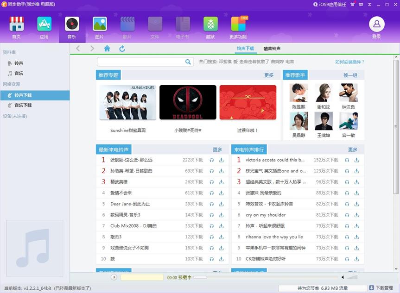Download Dear Jane-到此为止 ringtone

click(221, 204)
